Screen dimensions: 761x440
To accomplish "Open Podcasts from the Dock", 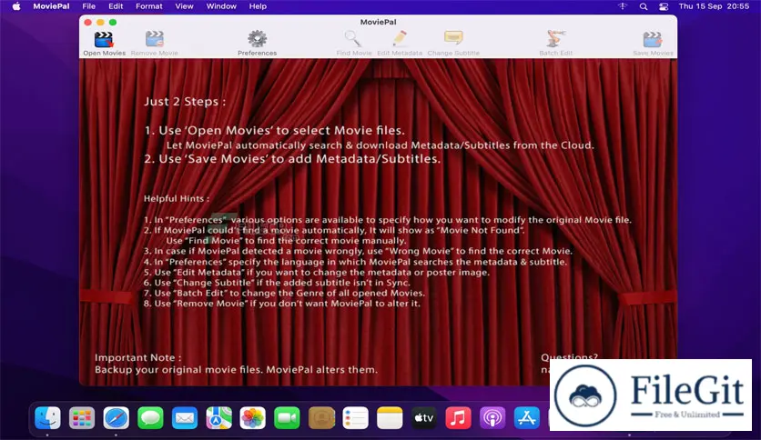I will pos(492,417).
